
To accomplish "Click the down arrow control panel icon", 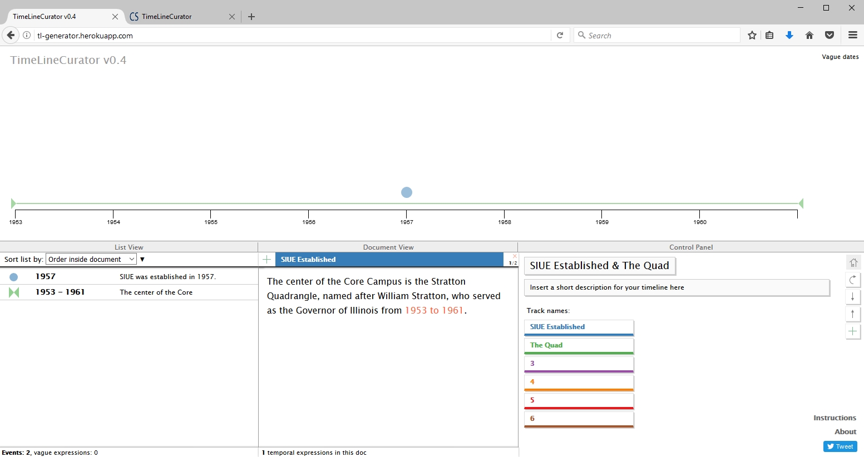I will [x=853, y=297].
